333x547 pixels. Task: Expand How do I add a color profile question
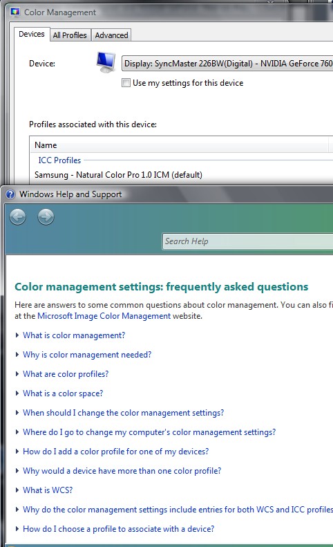click(116, 452)
